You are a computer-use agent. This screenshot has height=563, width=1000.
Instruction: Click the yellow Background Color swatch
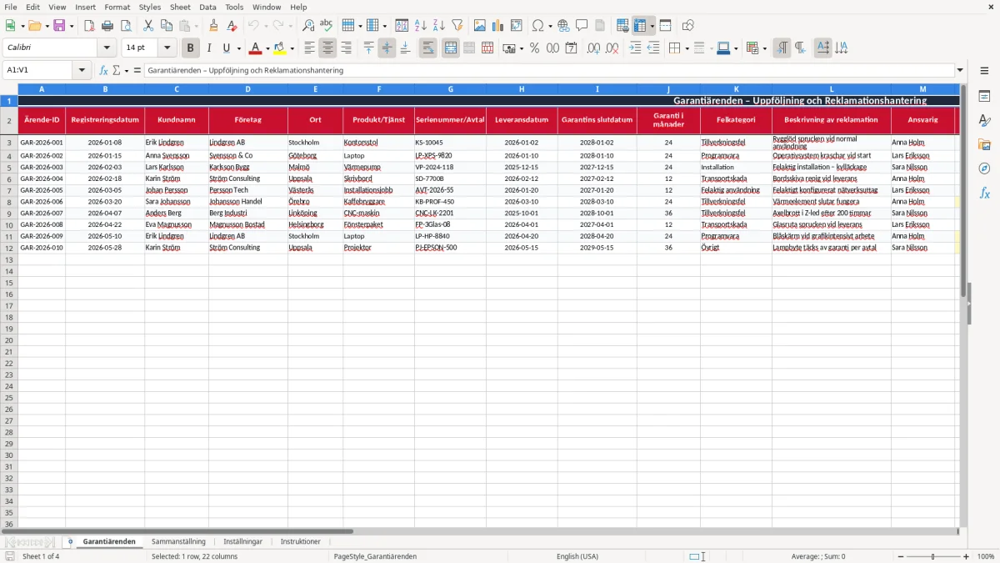click(279, 48)
